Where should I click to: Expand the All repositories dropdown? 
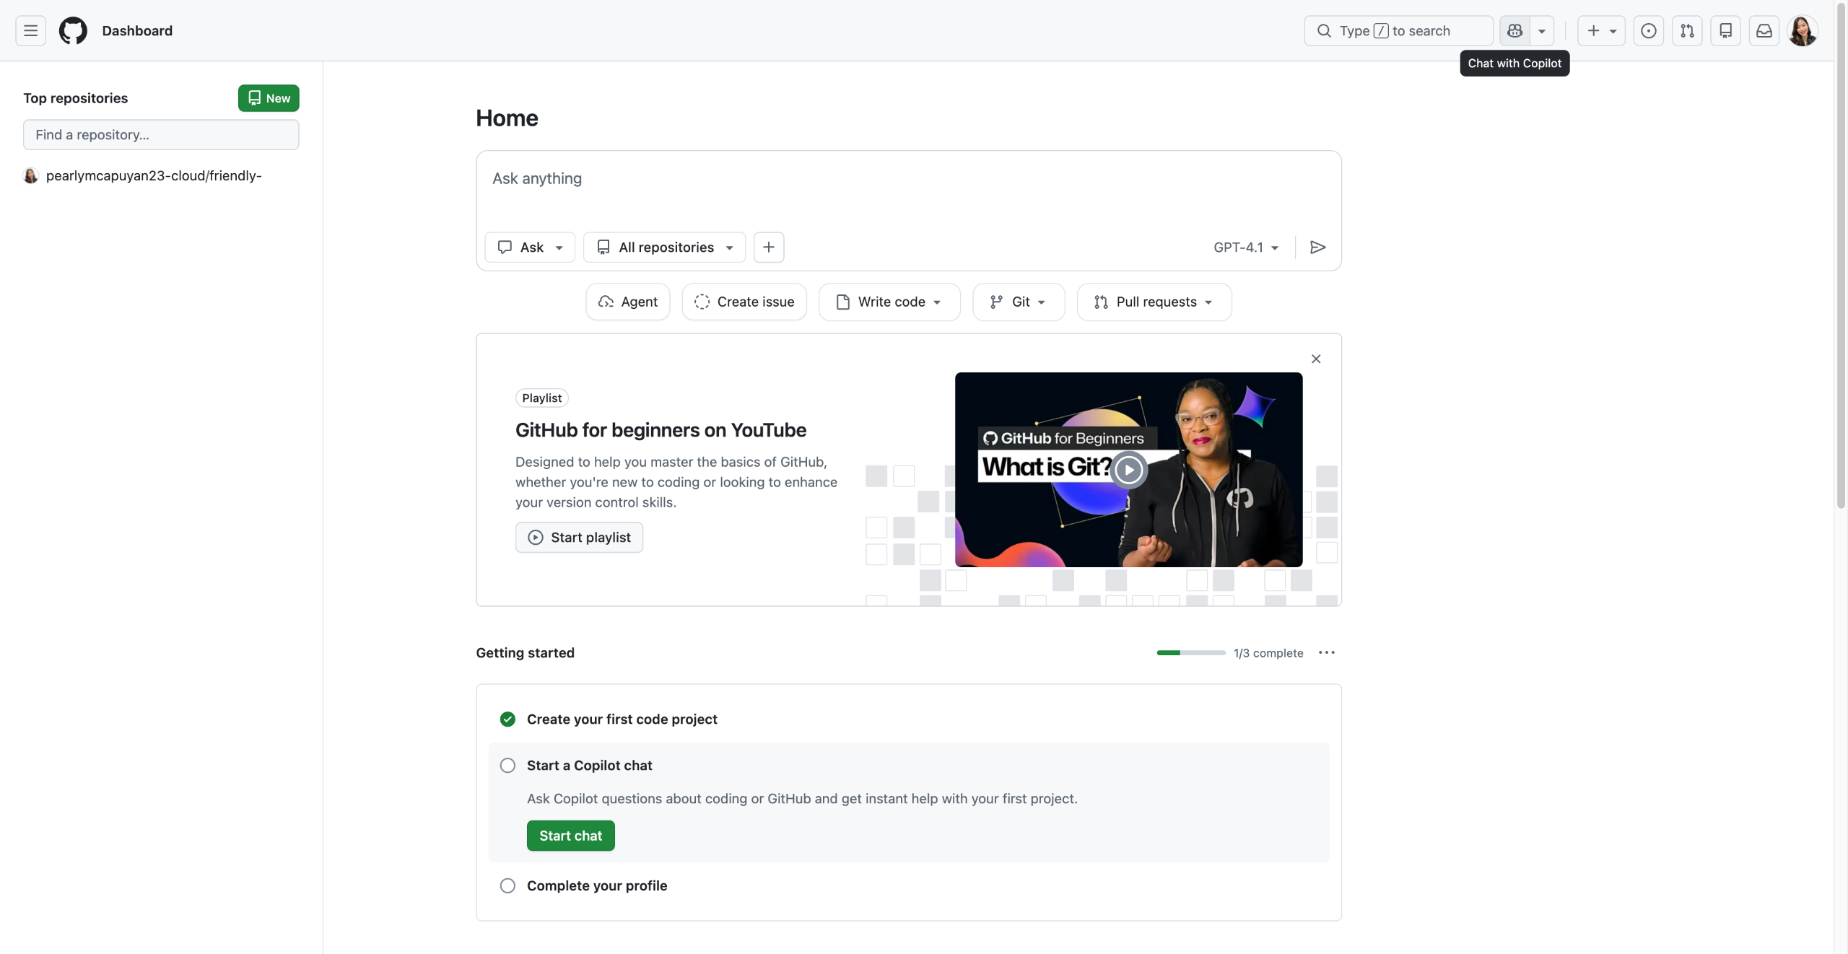pos(665,248)
